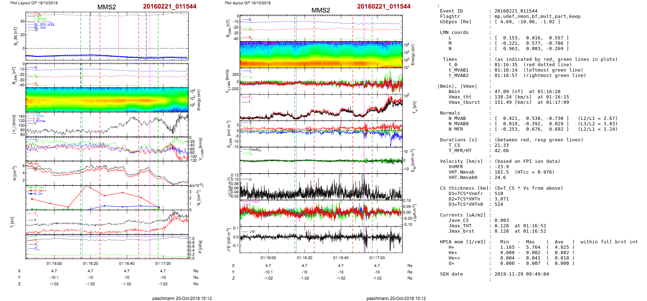This screenshot has height=301, width=647.
Task: Click the VnMFR velocity value -23.9
Action: 501,167
